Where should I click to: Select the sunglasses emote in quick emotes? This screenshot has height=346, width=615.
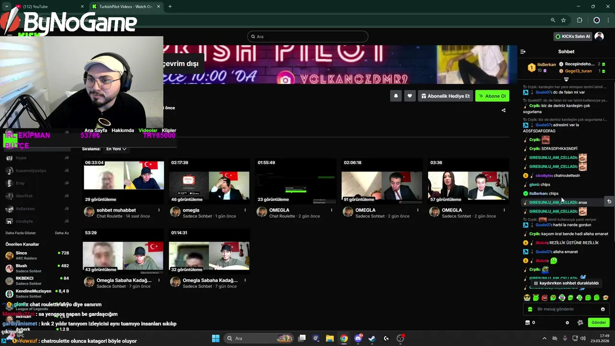(x=527, y=297)
